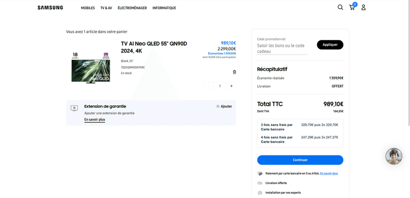
Task: Open the Mobiles menu
Action: (x=88, y=8)
